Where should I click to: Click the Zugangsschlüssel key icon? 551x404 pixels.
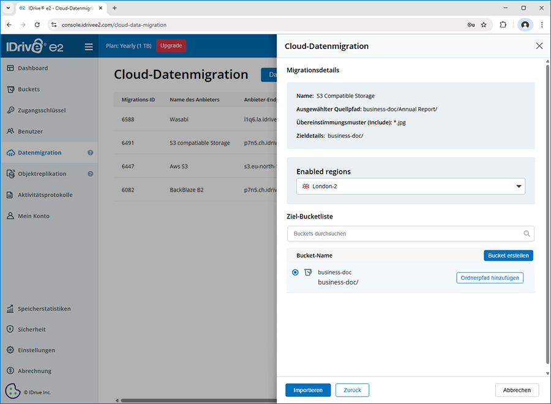[10, 110]
